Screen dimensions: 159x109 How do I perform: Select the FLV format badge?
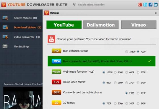point(57,82)
